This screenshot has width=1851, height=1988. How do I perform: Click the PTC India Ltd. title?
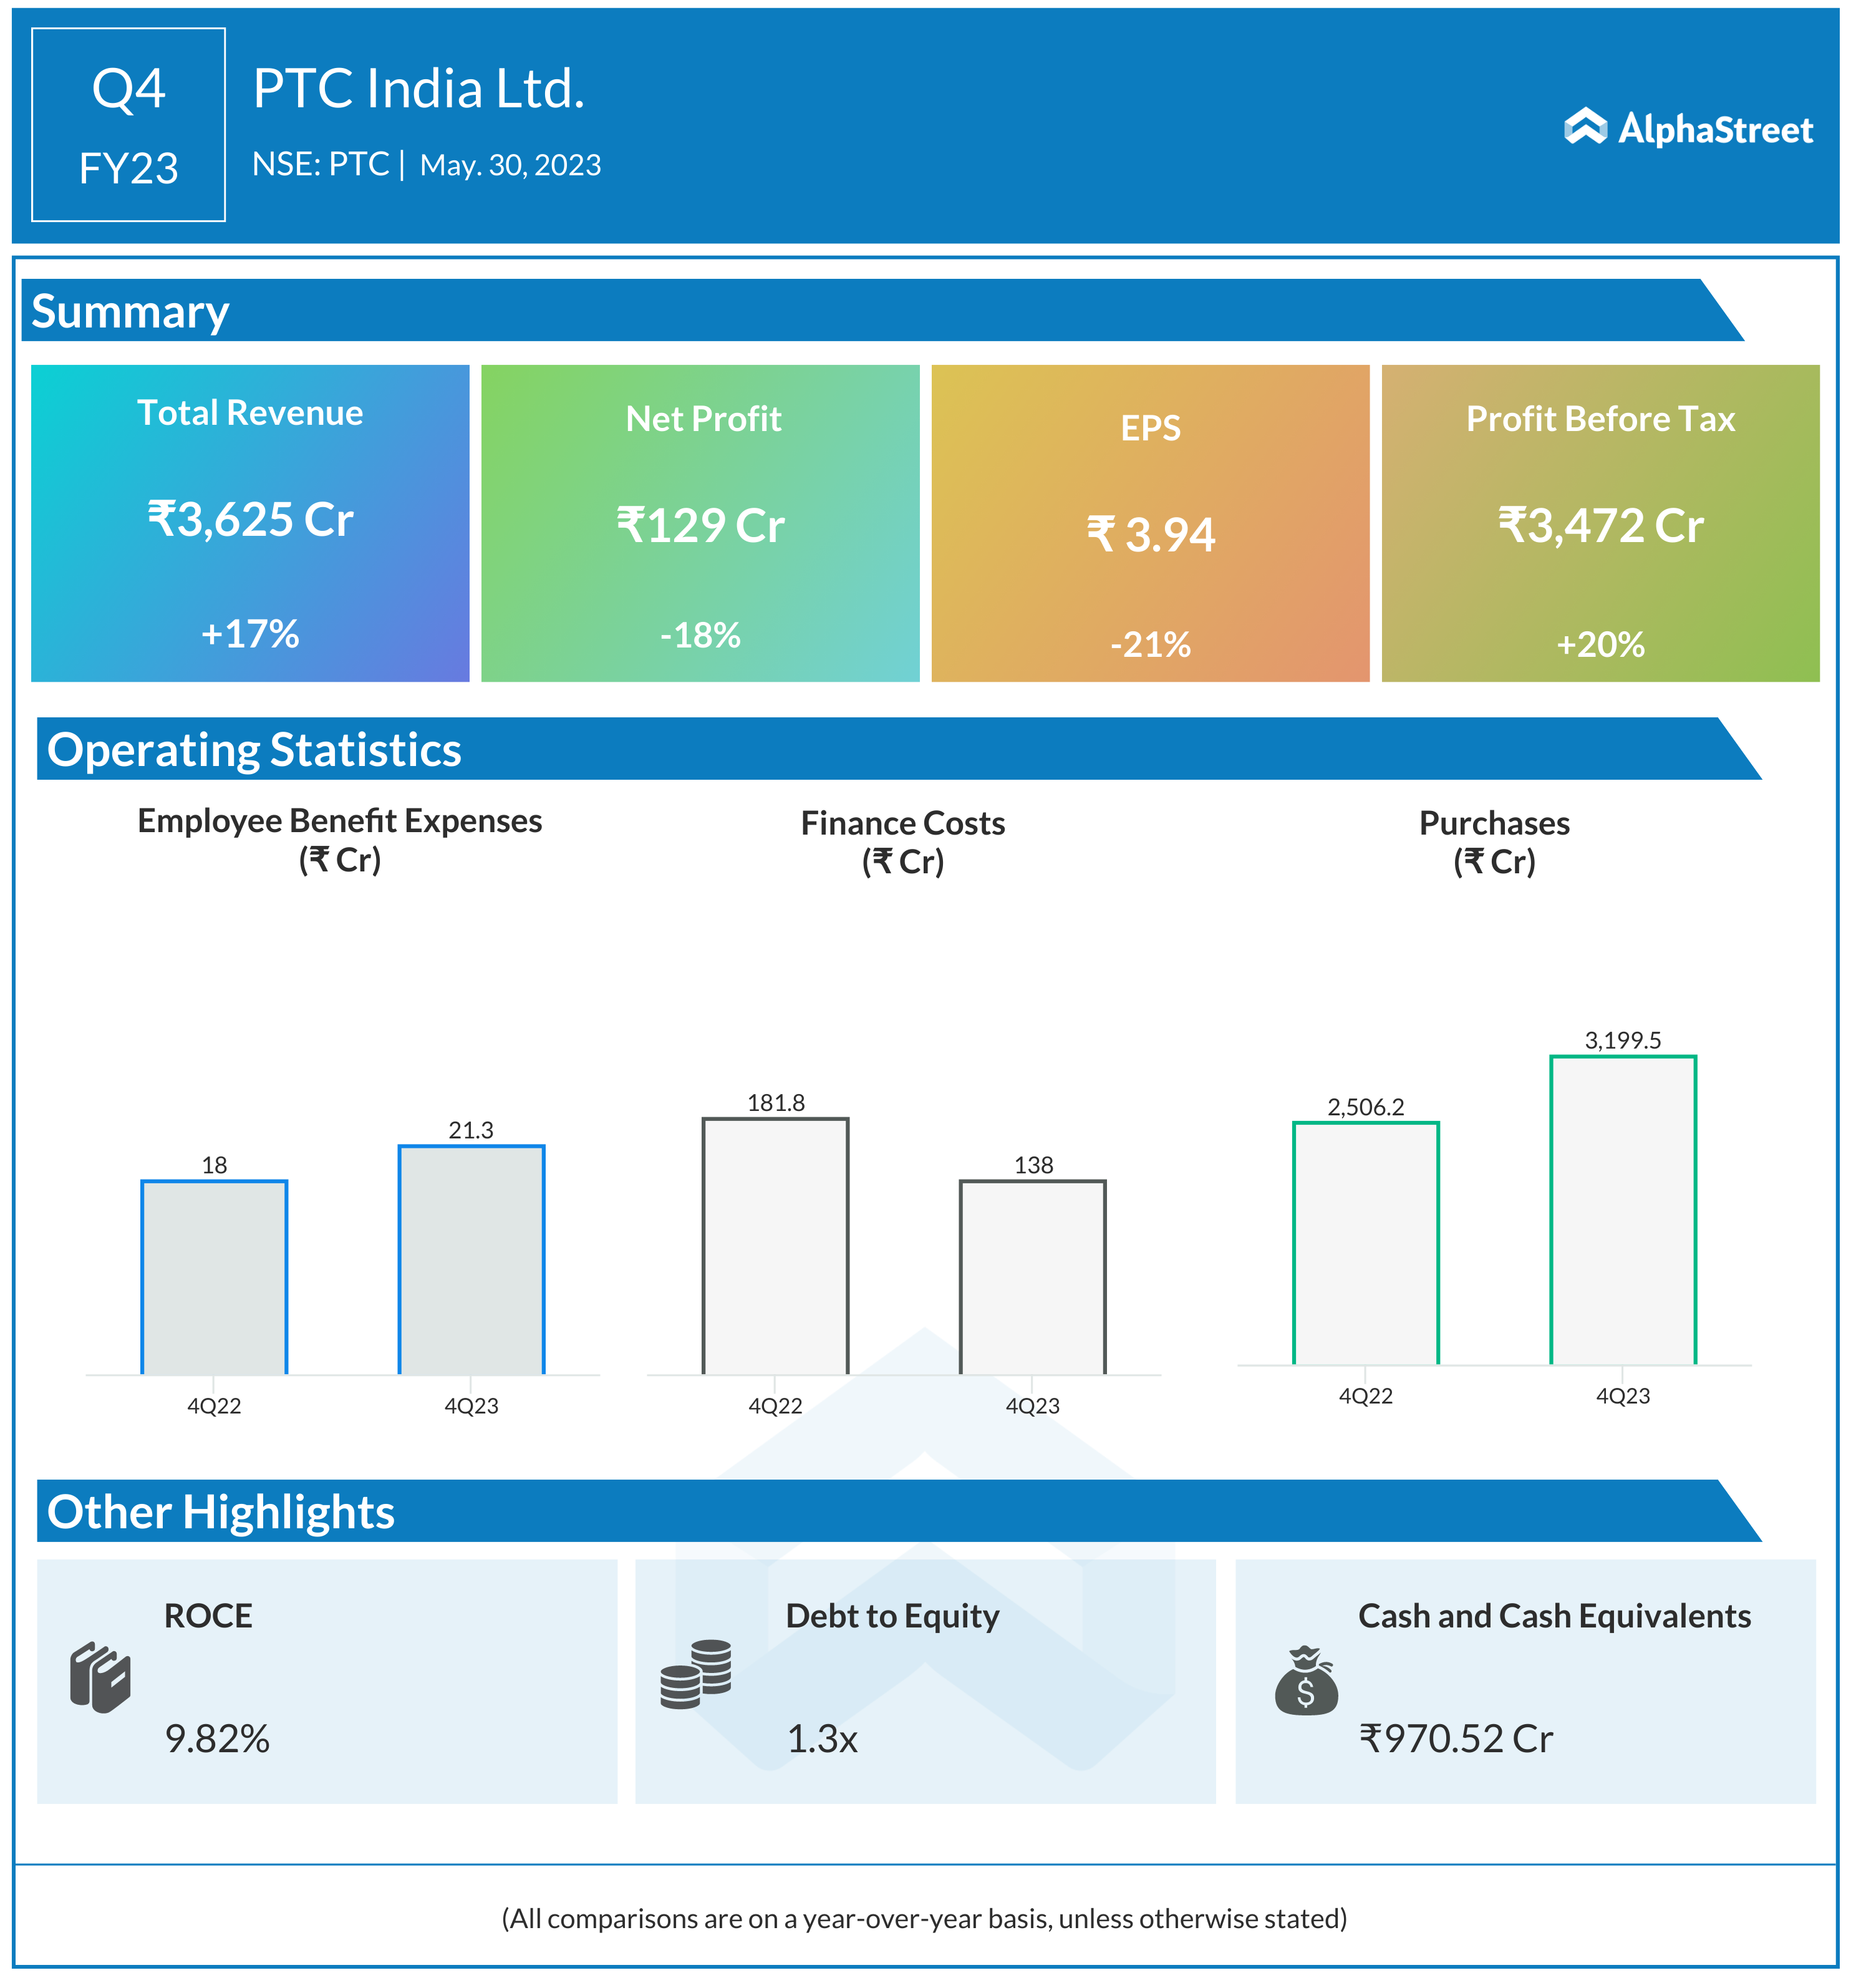[x=418, y=88]
